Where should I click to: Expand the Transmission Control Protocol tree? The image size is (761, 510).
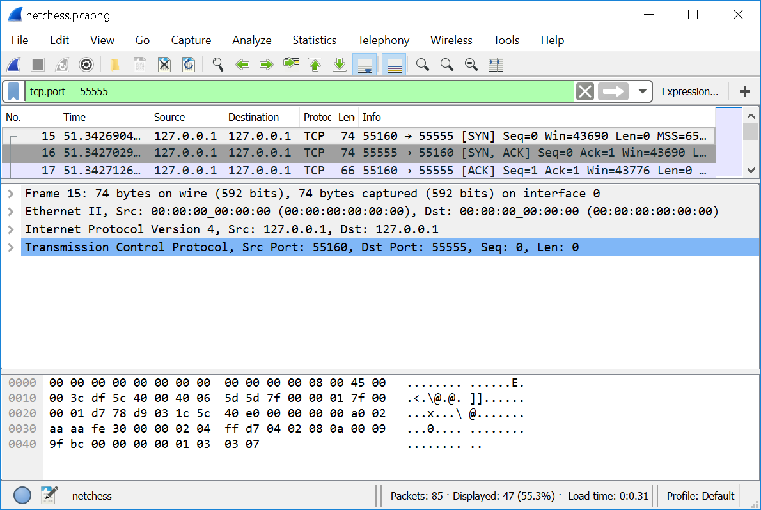11,247
